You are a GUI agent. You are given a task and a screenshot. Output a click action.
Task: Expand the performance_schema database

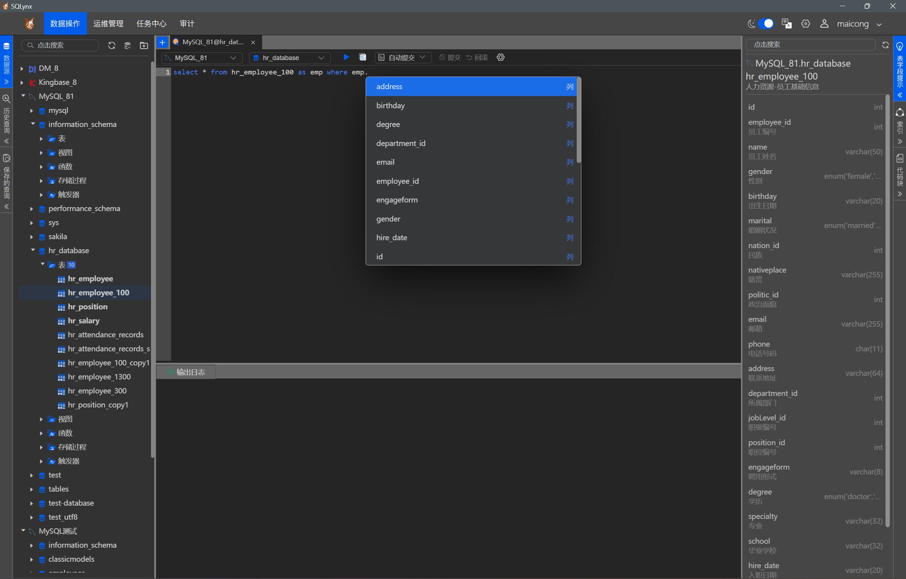click(x=32, y=209)
